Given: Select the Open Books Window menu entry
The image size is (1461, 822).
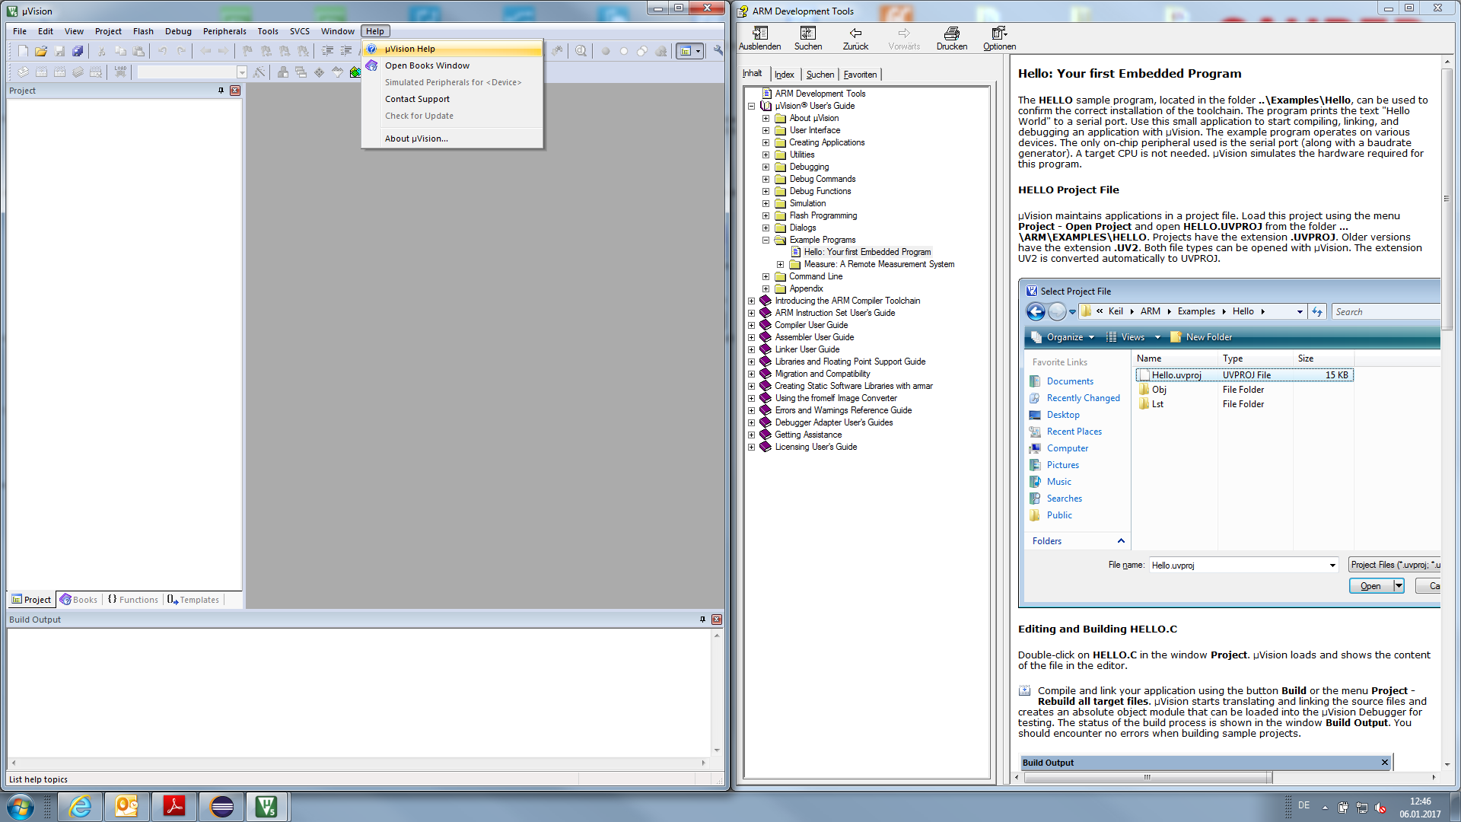Looking at the screenshot, I should point(427,65).
